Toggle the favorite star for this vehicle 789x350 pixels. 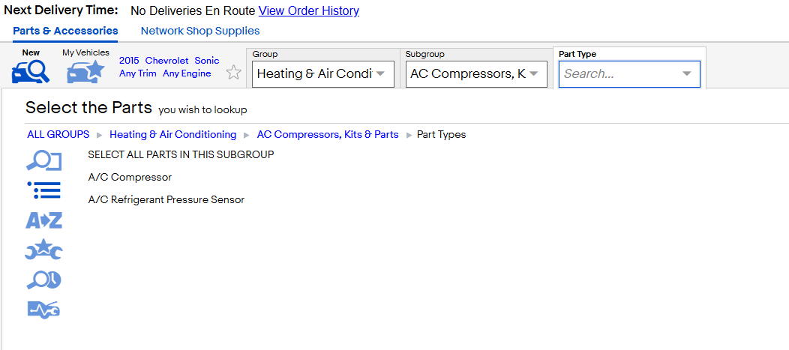(x=233, y=73)
